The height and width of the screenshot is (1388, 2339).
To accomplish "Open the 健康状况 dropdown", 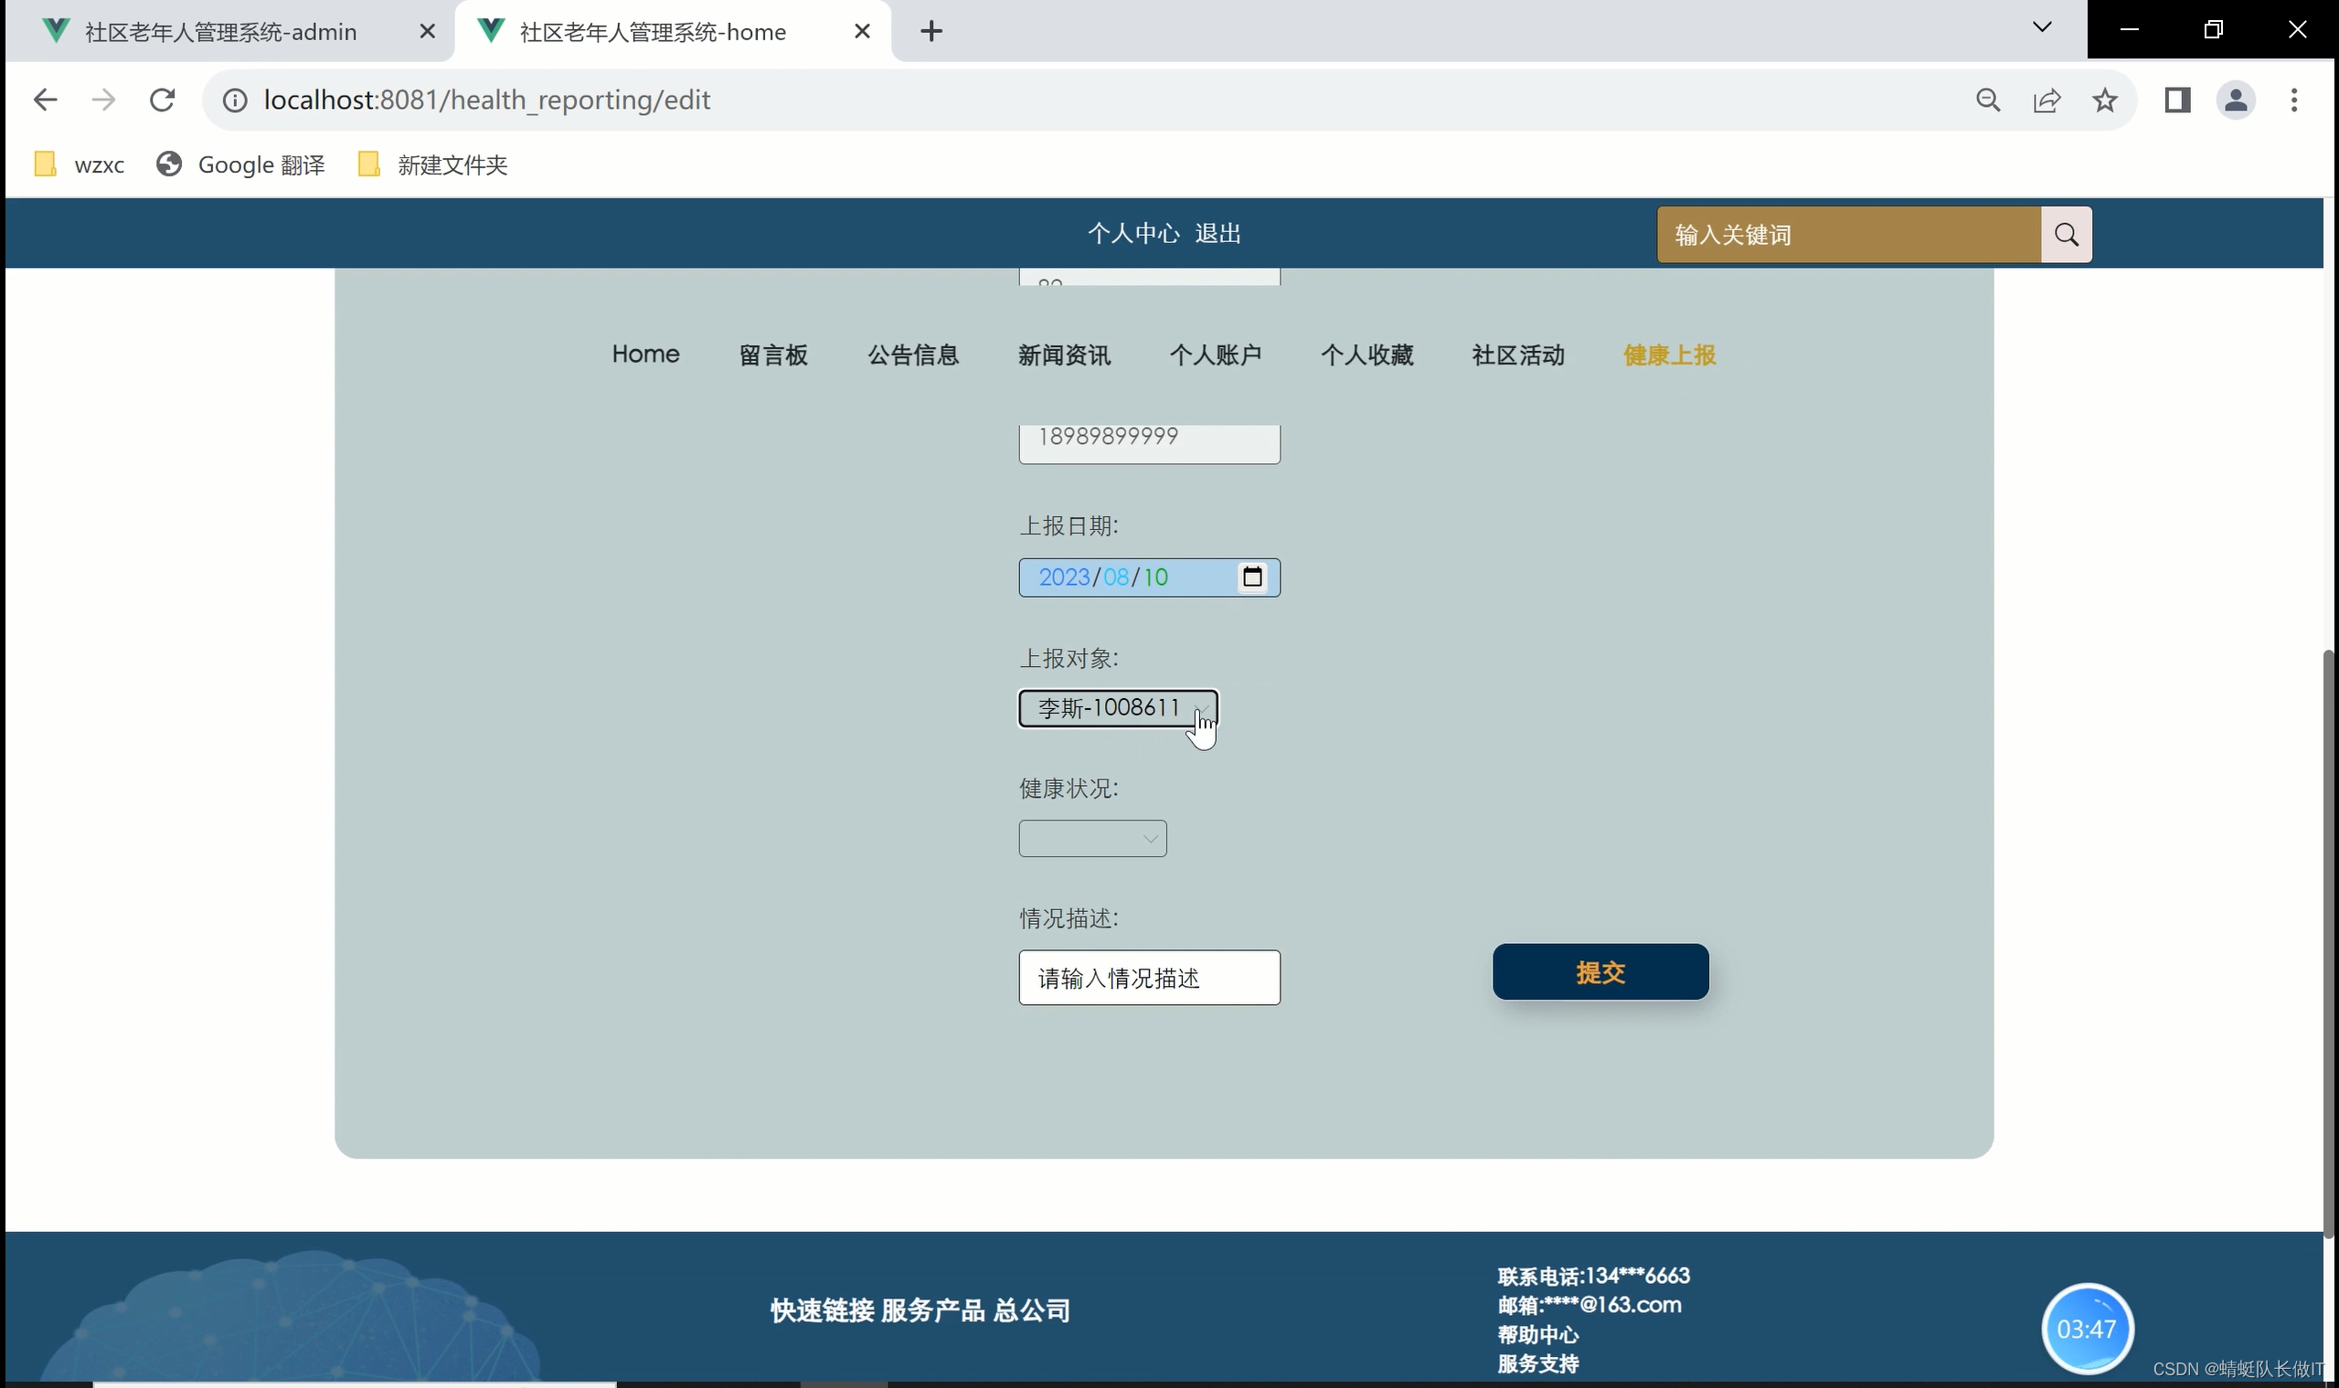I will [1092, 838].
